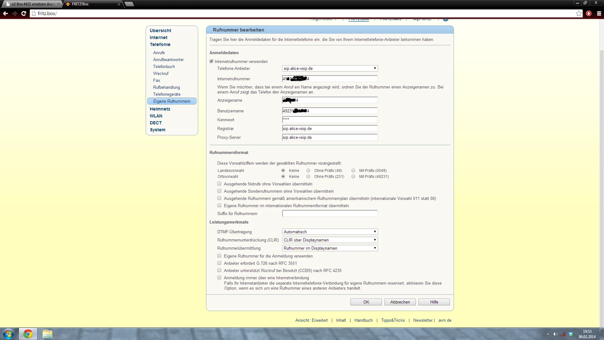Open the Handbuch footer link
Screen dimensions: 604x340
point(363,320)
